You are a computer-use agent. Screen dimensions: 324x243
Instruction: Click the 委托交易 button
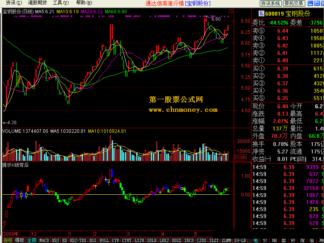294,3
